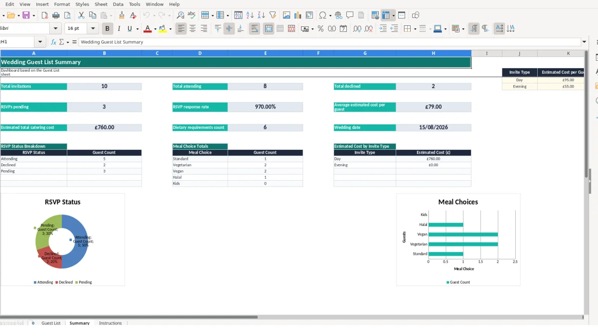Add a decimal place
Viewport: 598px width, 336px height.
pyautogui.click(x=357, y=29)
